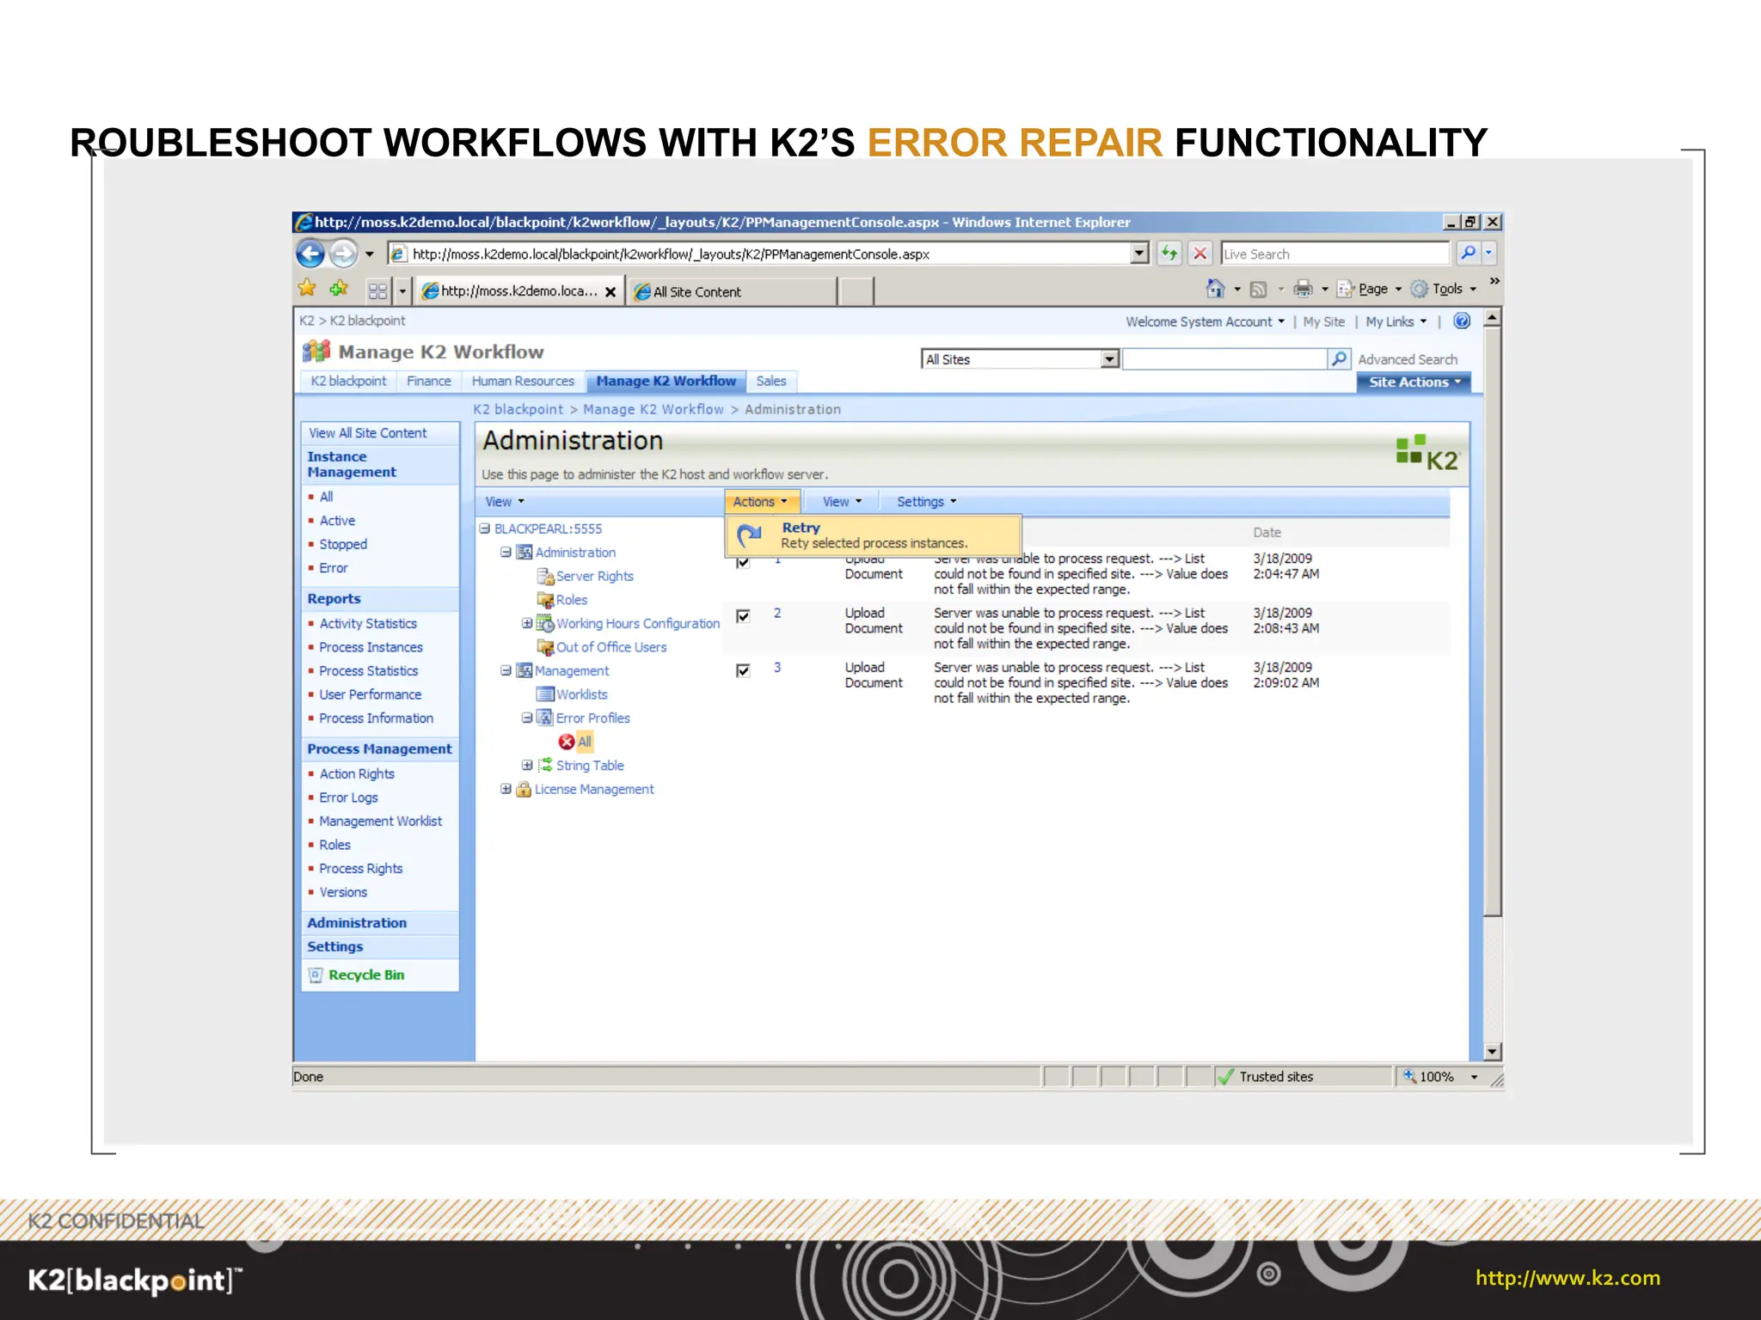Click the Add to Favorites icon
Image resolution: width=1761 pixels, height=1320 pixels.
pos(339,289)
